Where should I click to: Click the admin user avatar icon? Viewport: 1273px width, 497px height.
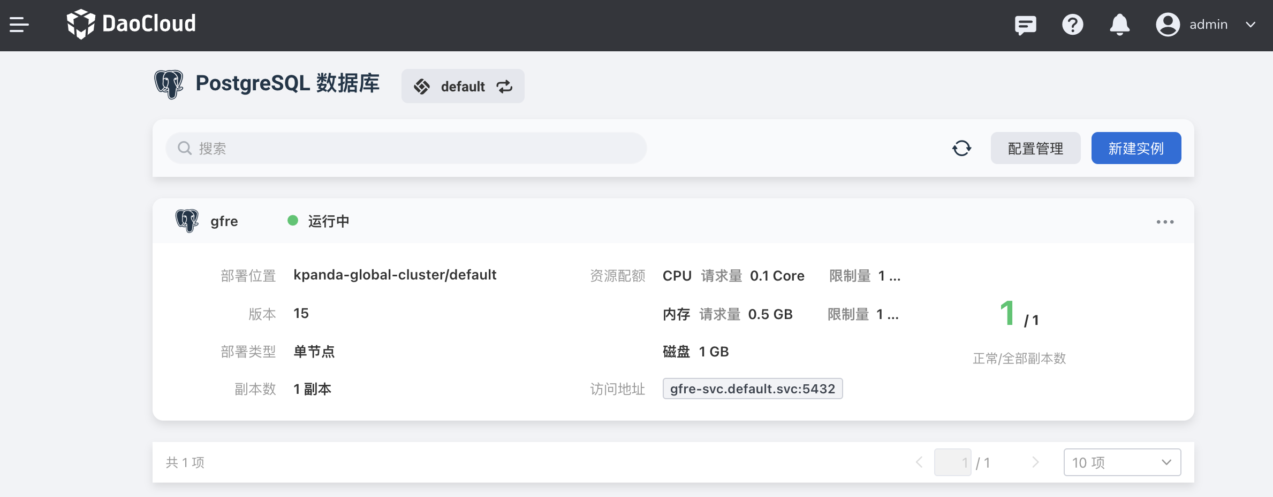click(x=1168, y=25)
